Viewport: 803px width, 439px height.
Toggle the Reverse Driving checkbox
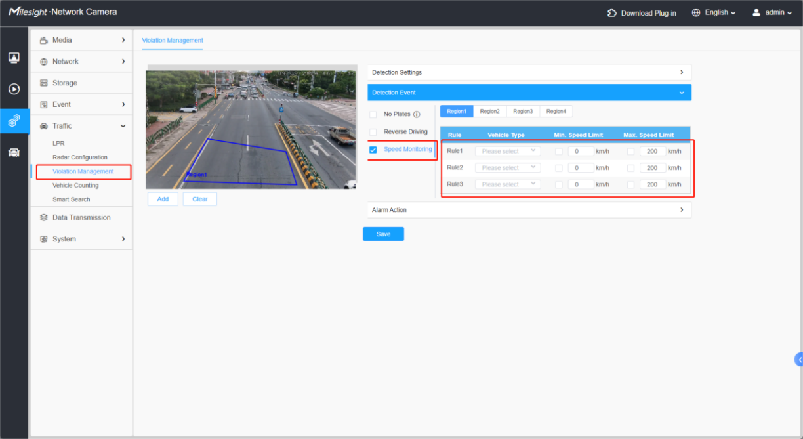[373, 132]
